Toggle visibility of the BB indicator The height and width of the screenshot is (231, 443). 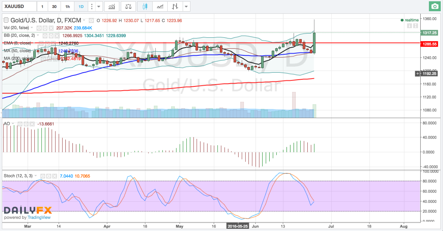tap(46, 36)
